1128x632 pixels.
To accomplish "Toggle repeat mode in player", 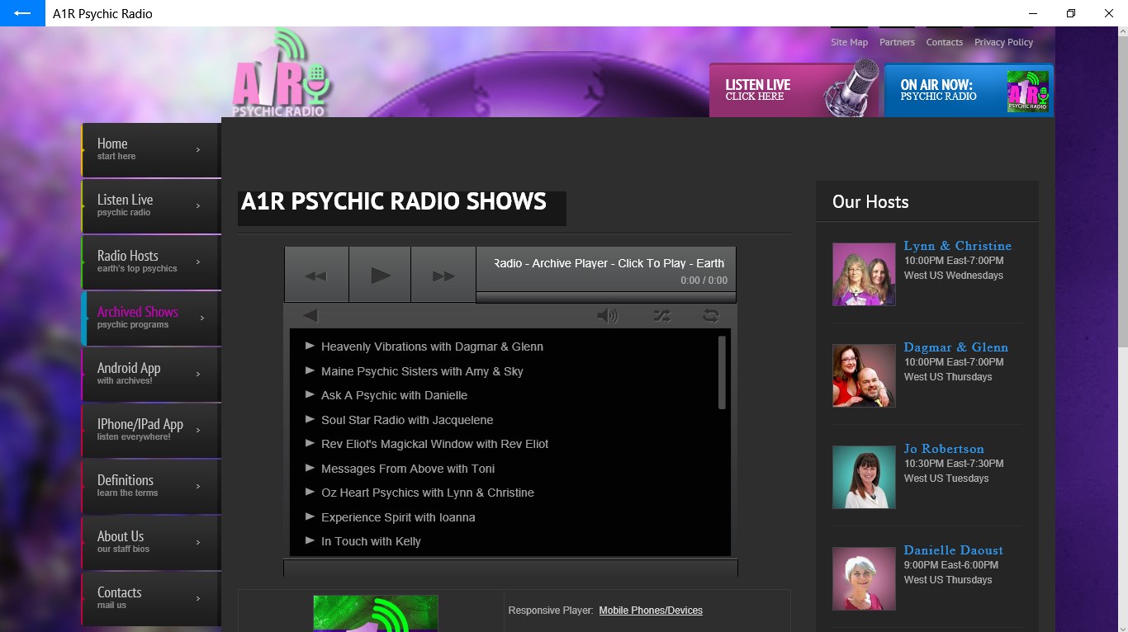I will point(711,315).
